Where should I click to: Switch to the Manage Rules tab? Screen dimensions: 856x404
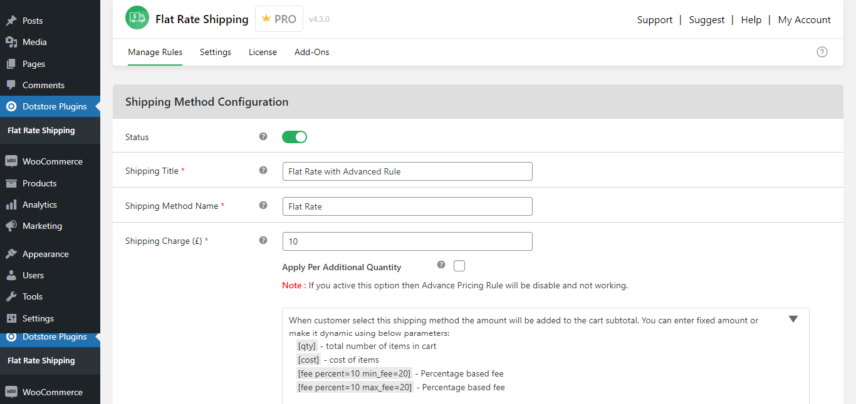[x=155, y=52]
